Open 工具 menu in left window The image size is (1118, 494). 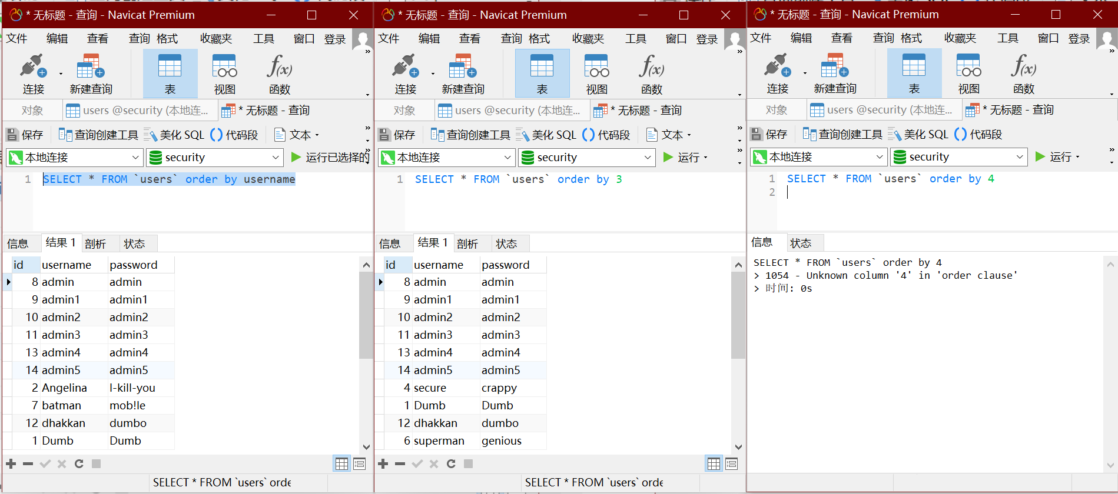click(x=264, y=39)
